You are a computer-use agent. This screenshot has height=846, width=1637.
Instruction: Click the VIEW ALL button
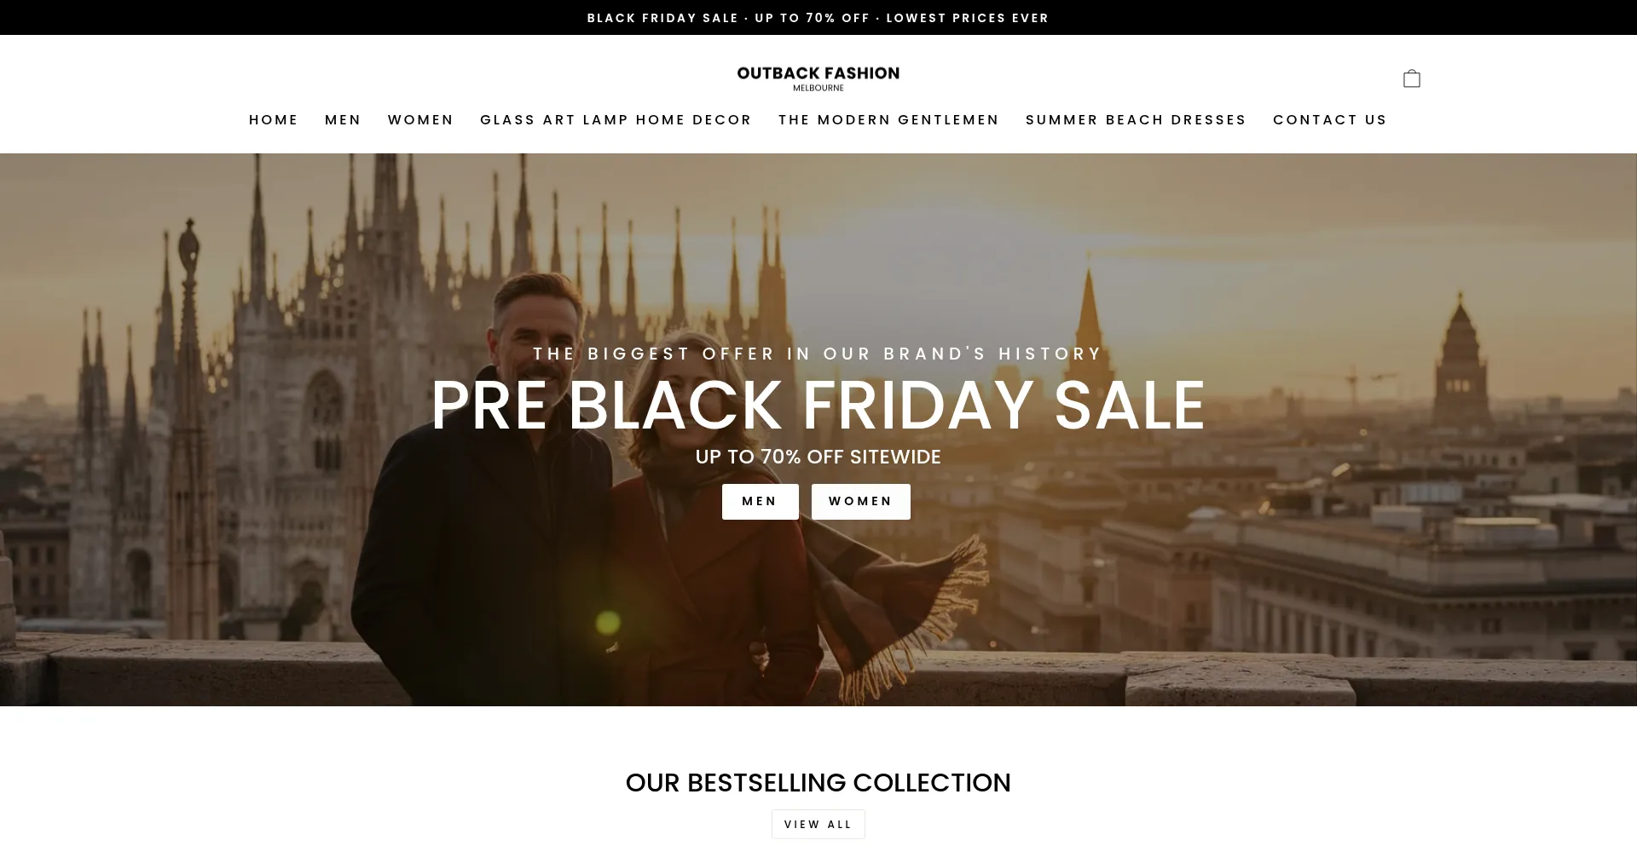[818, 825]
